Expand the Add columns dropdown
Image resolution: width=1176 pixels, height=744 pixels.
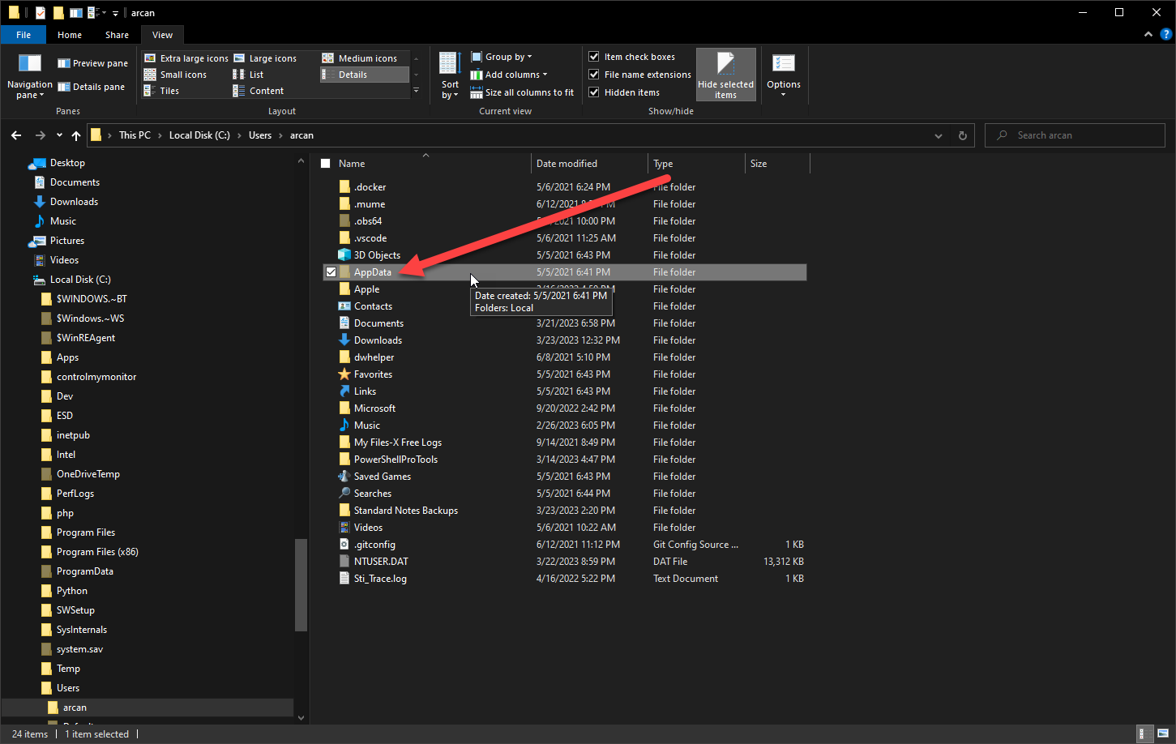[509, 75]
